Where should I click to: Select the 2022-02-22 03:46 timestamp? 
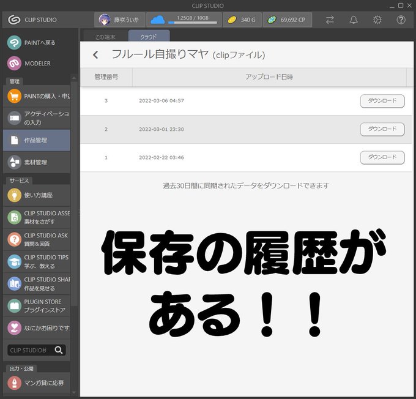(x=162, y=157)
